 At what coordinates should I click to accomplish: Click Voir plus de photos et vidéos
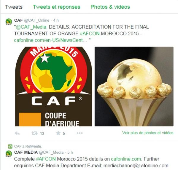click(x=148, y=133)
